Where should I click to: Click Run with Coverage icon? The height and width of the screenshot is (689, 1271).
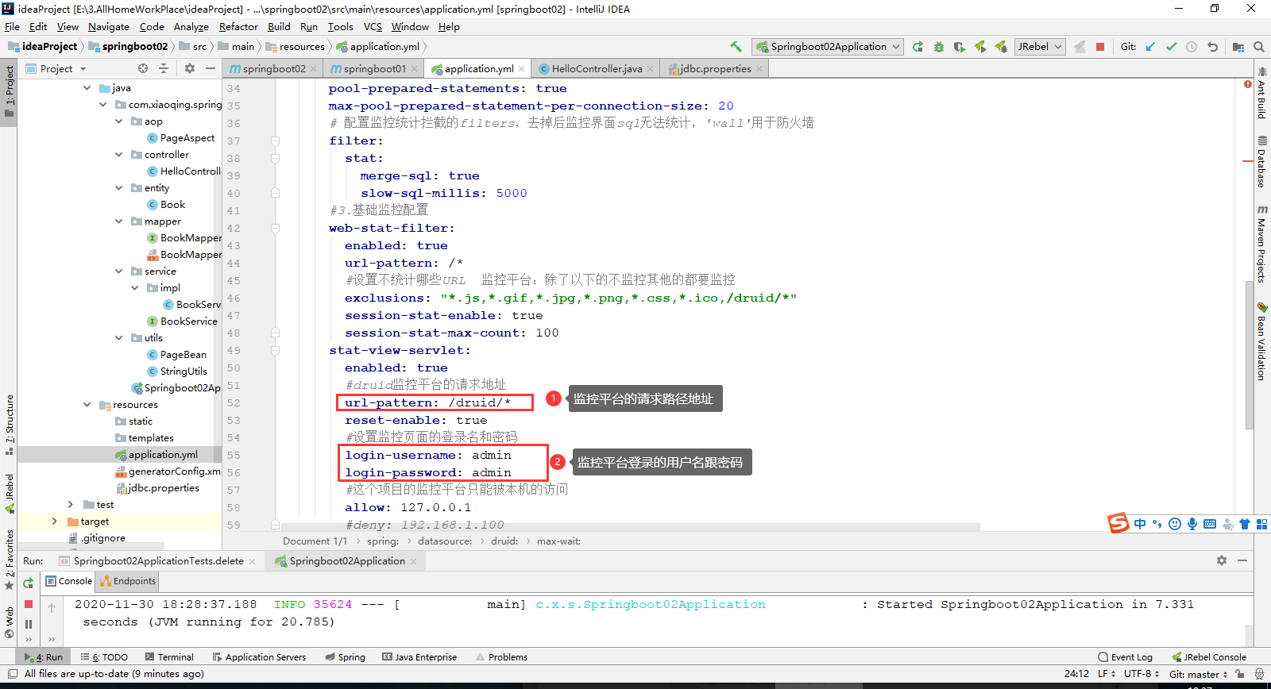[959, 47]
